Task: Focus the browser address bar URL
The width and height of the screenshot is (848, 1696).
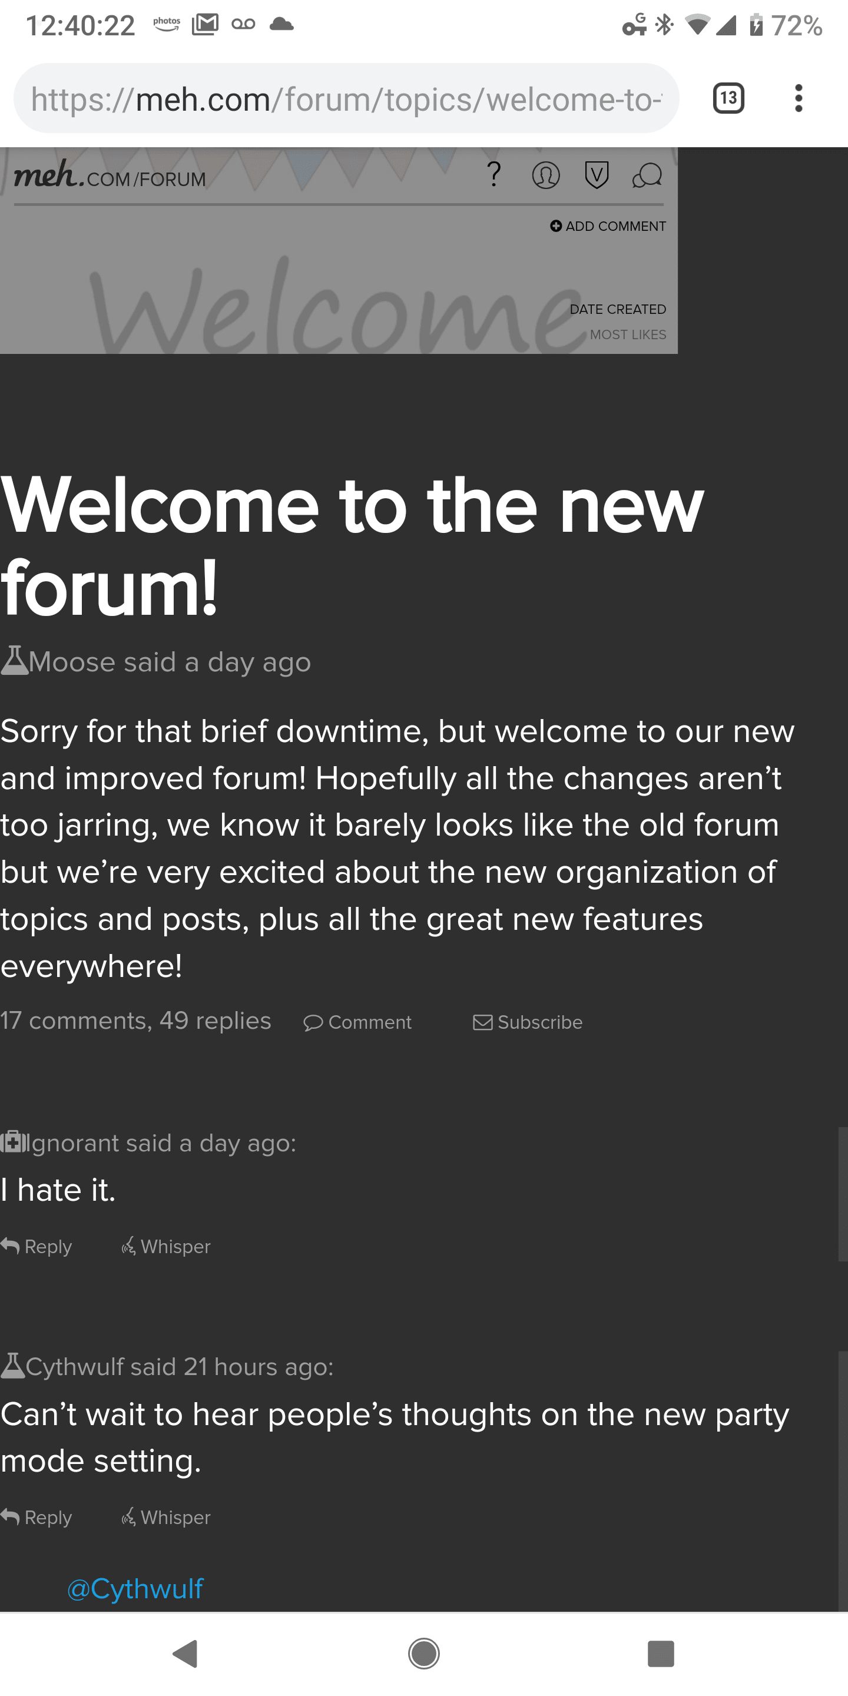Action: pyautogui.click(x=346, y=99)
